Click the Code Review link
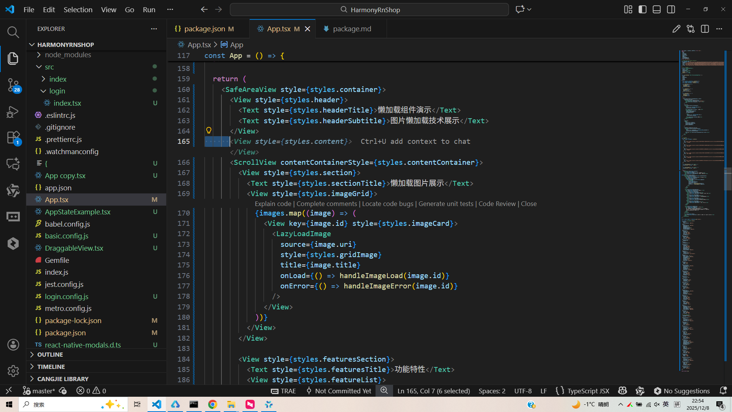 click(x=497, y=204)
